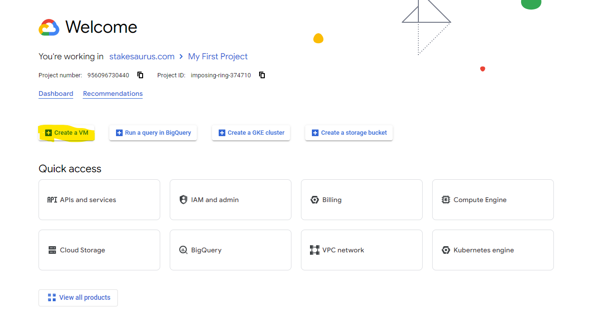Click Create a GKE cluster button
The height and width of the screenshot is (333, 590).
coord(251,133)
